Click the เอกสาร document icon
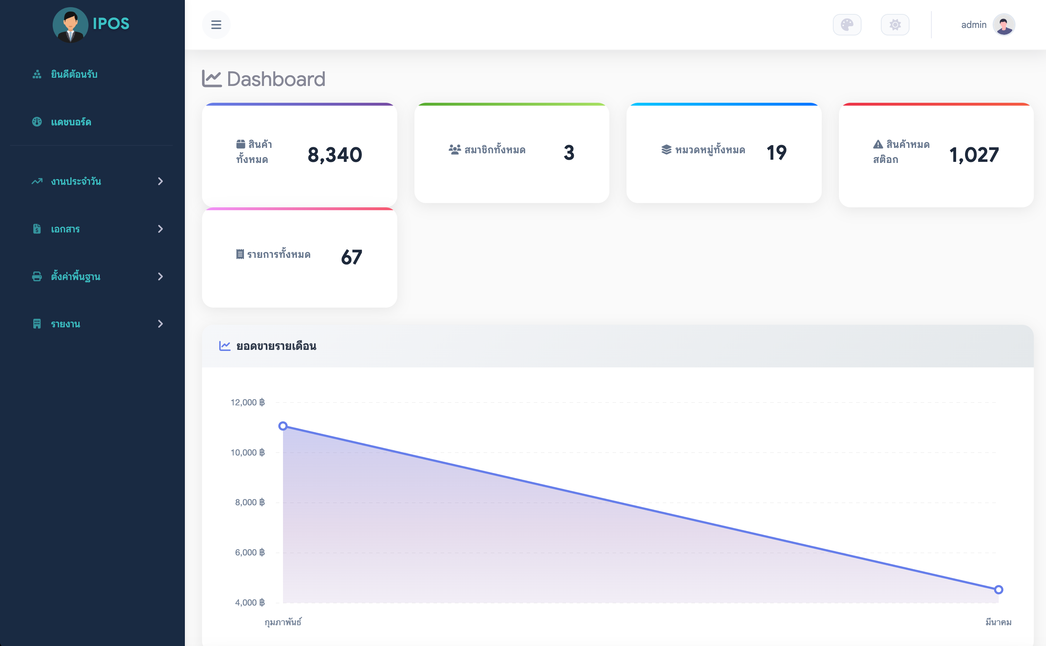The height and width of the screenshot is (646, 1046). click(37, 229)
